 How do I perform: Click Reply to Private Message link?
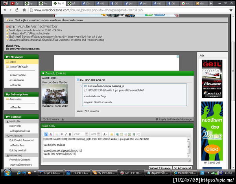click(x=174, y=119)
